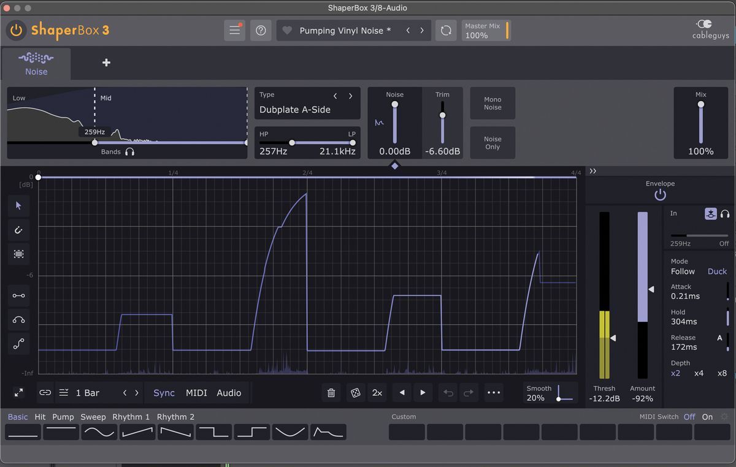736x467 pixels.
Task: Switch envelope mode to Duck
Action: point(718,271)
